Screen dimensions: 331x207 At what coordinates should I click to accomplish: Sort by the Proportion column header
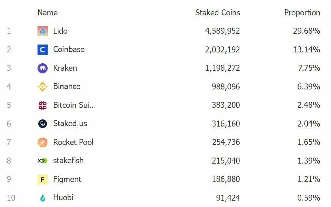click(302, 13)
